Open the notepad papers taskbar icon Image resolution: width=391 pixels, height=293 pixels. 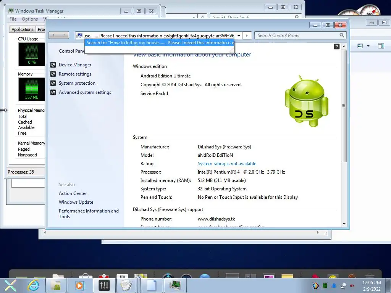[126, 285]
